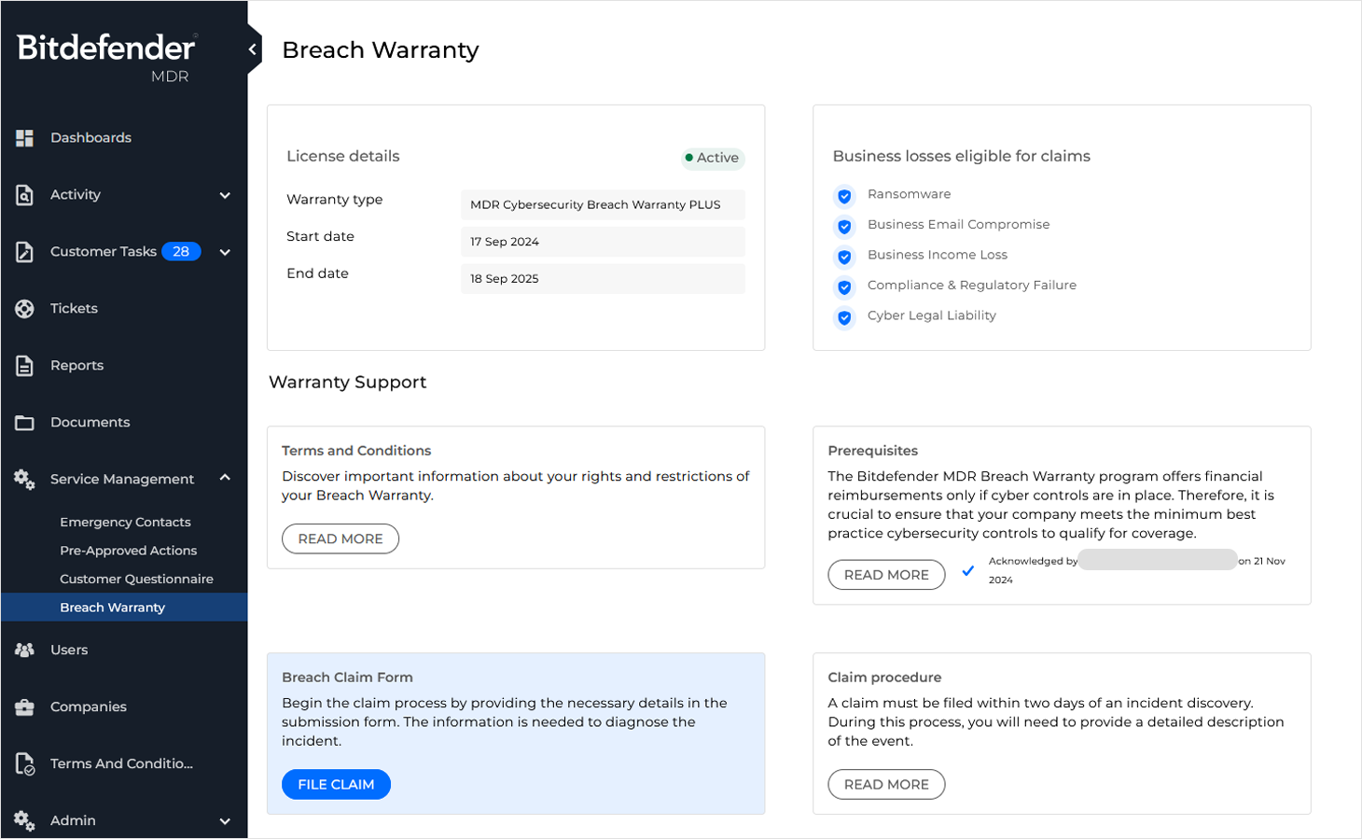Image resolution: width=1362 pixels, height=839 pixels.
Task: Click FILE CLAIM in the Breach Claim Form card
Action: [x=336, y=784]
